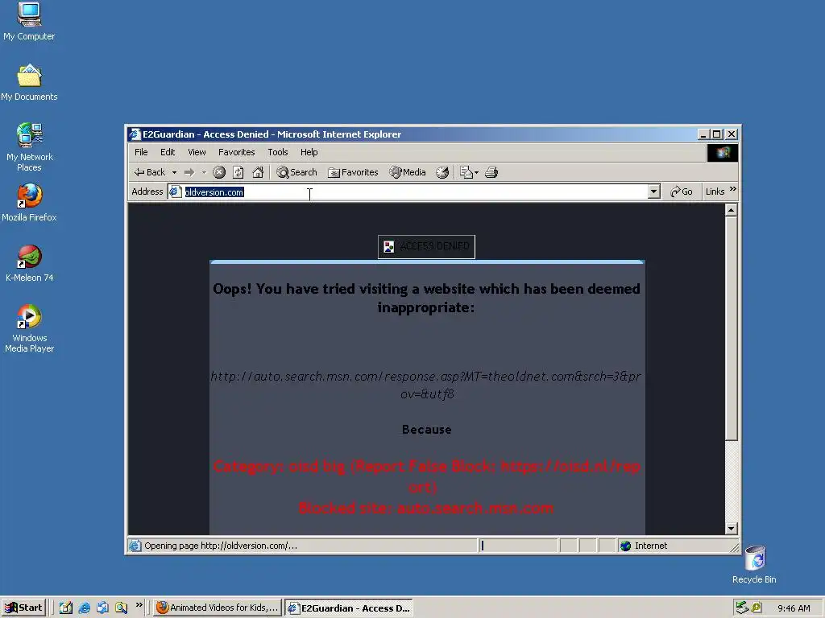This screenshot has width=825, height=618.
Task: Click the IE title bar icon
Action: point(135,134)
